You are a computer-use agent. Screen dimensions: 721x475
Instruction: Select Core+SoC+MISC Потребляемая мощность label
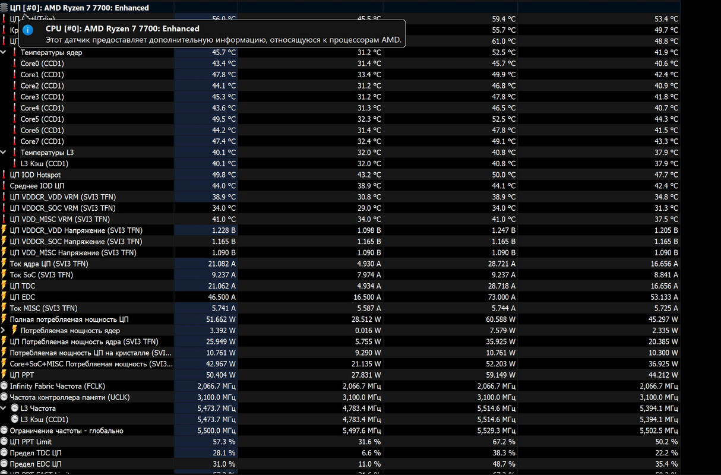(91, 364)
